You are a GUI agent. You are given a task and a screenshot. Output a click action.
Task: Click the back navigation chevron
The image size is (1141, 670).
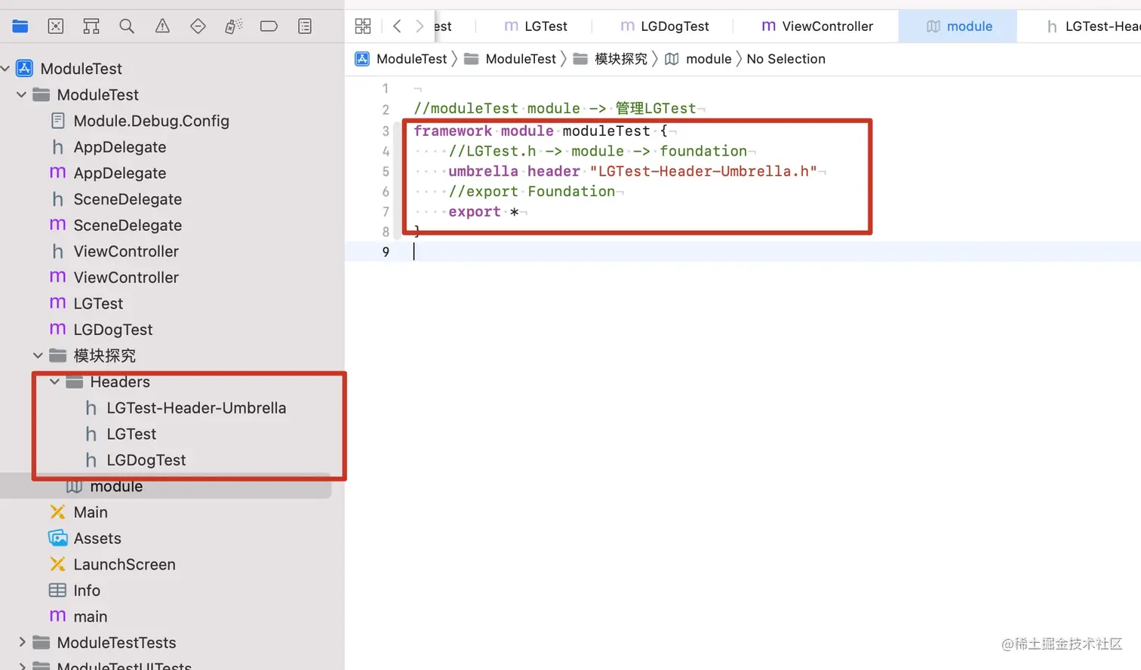click(x=397, y=26)
